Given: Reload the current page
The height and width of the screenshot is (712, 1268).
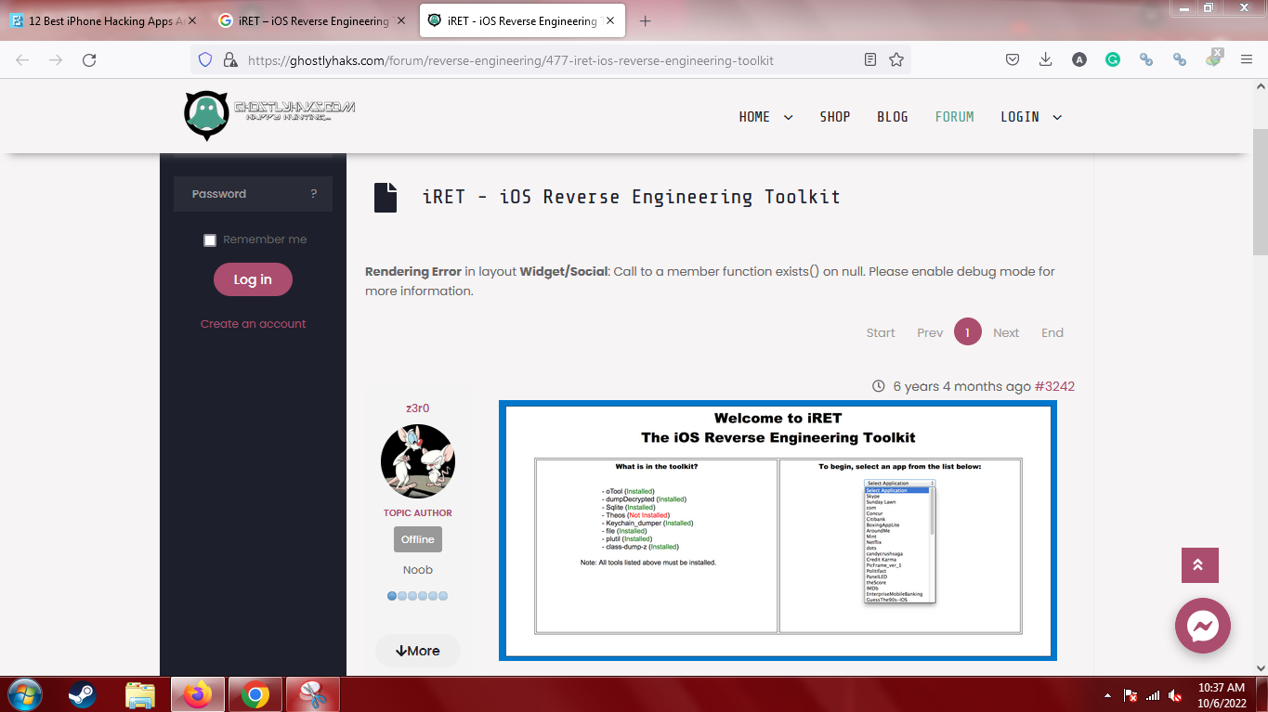Looking at the screenshot, I should pos(89,59).
